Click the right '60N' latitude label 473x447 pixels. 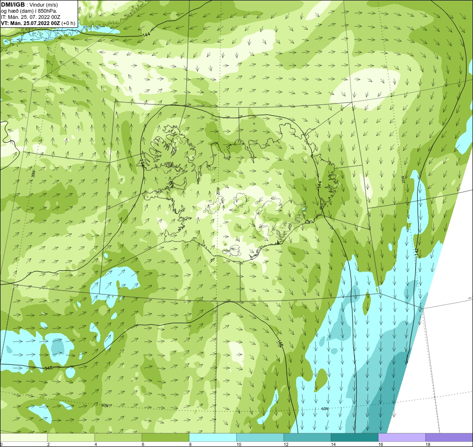(x=324, y=409)
